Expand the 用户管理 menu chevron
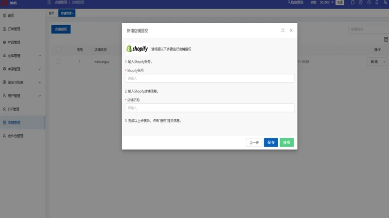Image resolution: width=389 pixels, height=218 pixels. pos(40,96)
